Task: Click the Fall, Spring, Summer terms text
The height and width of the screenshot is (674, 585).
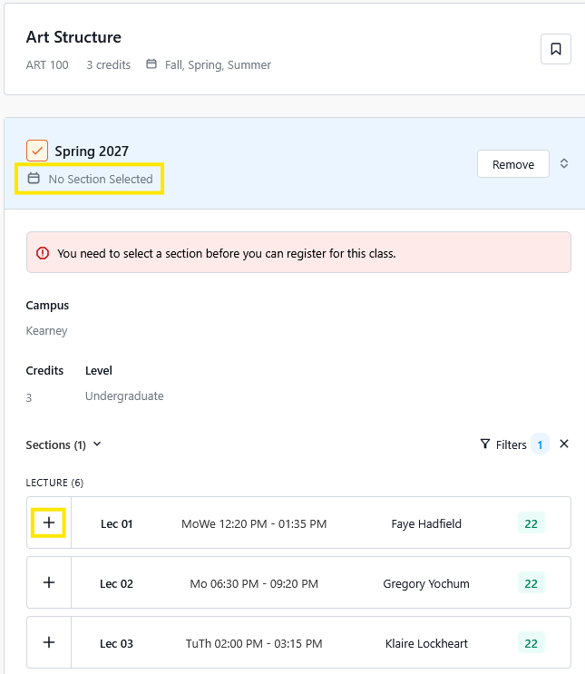Action: [218, 65]
